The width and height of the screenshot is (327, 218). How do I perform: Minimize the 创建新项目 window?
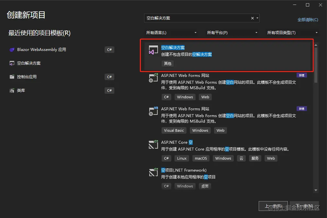click(x=295, y=5)
